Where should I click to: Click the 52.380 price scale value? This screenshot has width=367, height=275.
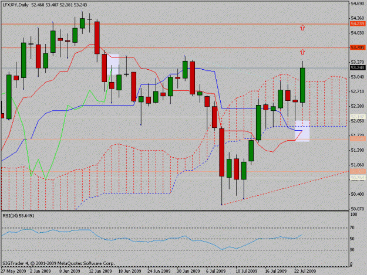358,106
